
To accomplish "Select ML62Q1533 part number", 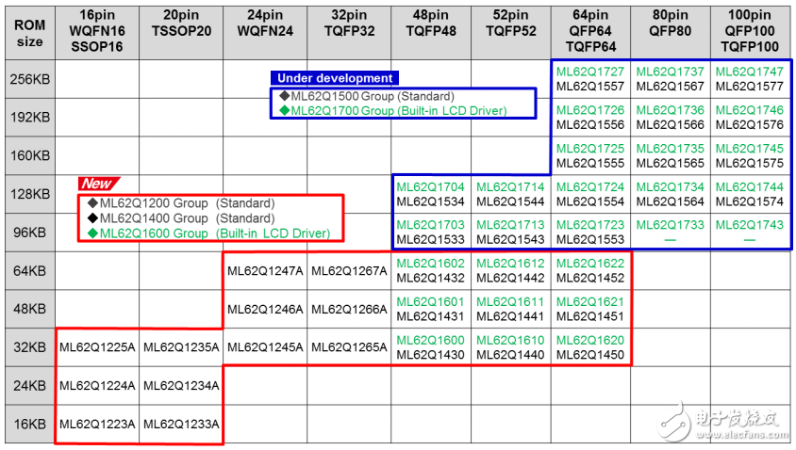I will 430,239.
